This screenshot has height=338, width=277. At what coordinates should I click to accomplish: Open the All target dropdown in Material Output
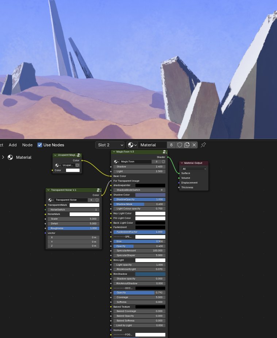pos(193,169)
